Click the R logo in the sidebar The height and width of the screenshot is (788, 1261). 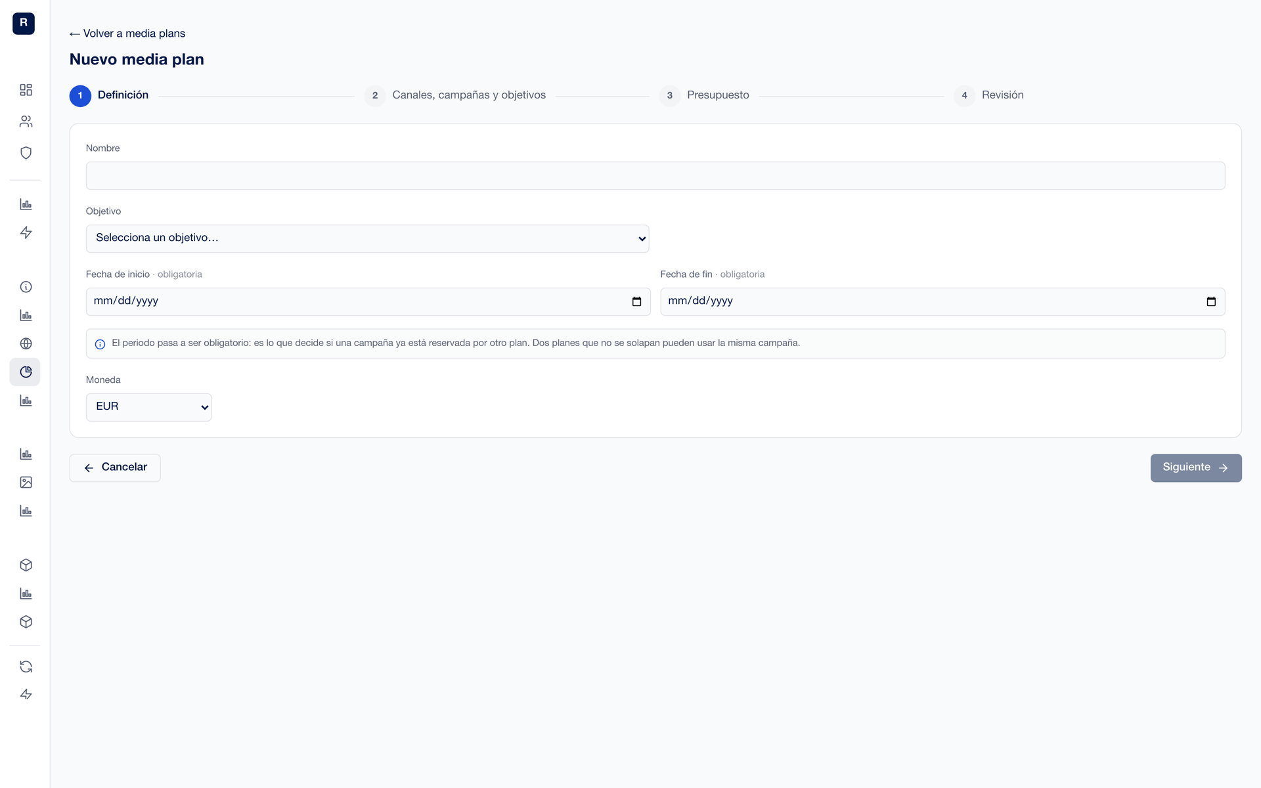(x=24, y=24)
